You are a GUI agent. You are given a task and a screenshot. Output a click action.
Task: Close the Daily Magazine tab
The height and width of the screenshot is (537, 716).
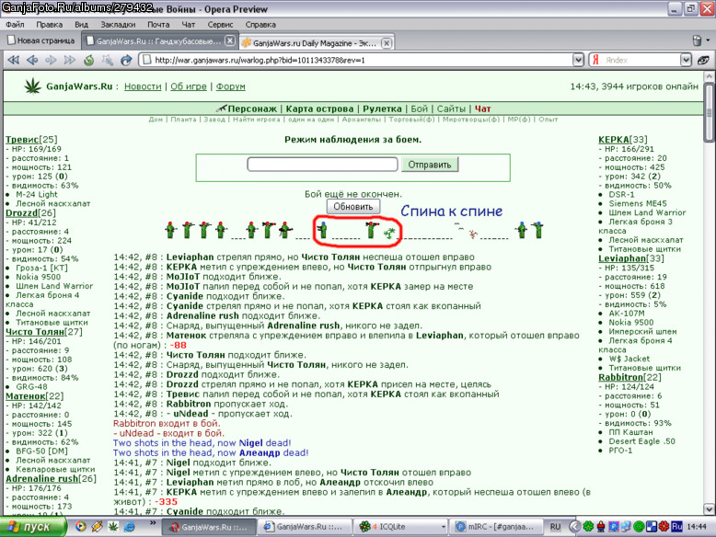[x=387, y=43]
